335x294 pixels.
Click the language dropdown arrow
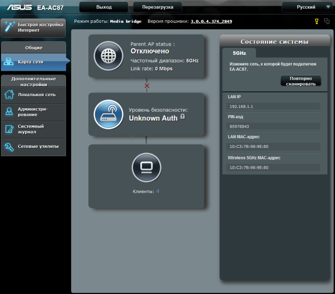pyautogui.click(x=329, y=7)
